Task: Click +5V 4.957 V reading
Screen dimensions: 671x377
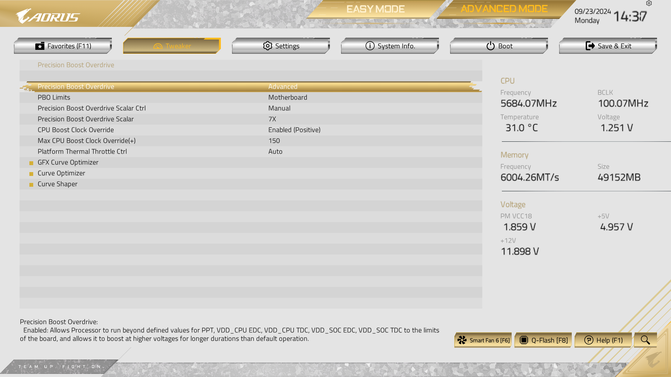Action: (x=616, y=227)
